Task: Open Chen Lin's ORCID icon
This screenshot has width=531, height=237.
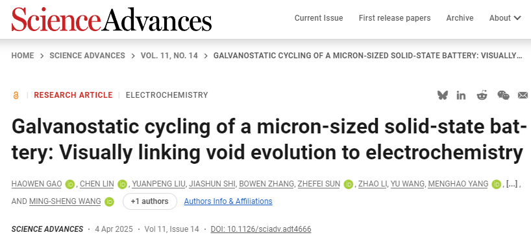Action: [122, 184]
